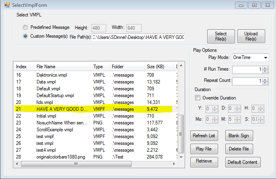Screen dimensions: 276x179
Task: Click the Retrieve button
Action: tap(204, 162)
